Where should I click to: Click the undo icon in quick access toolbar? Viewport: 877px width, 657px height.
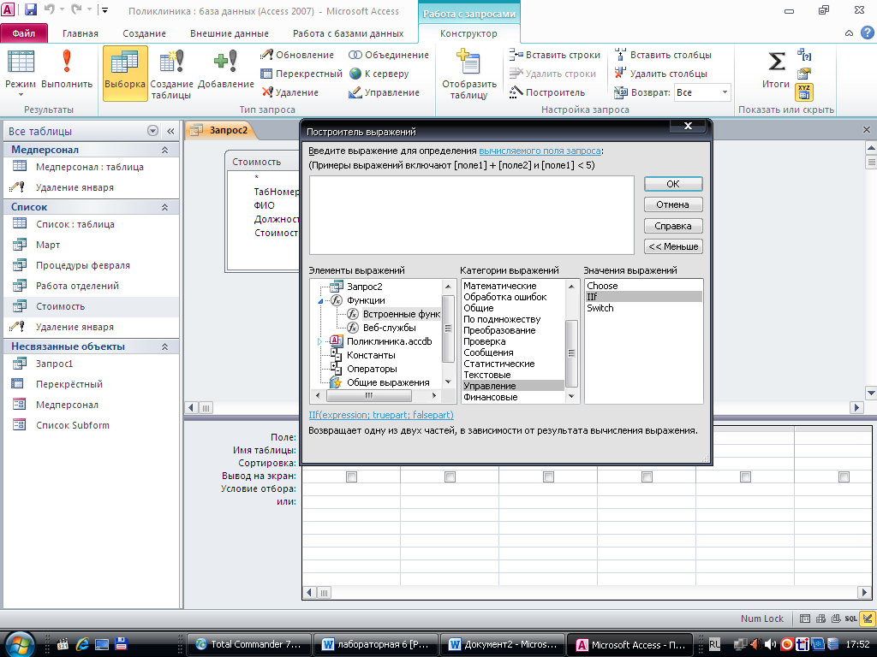click(49, 9)
